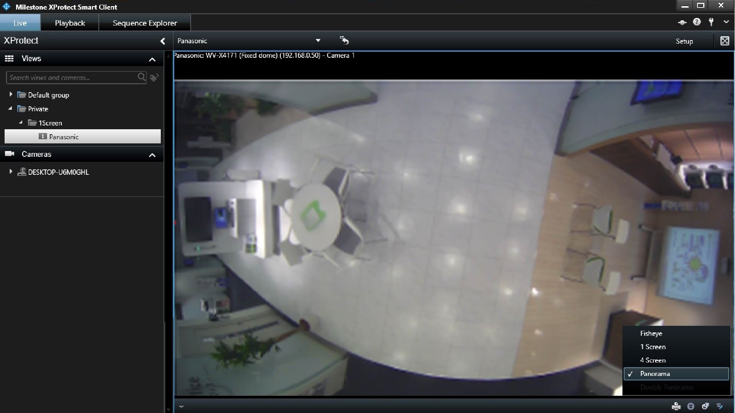Click the Milestone XProtect app logo icon
This screenshot has width=735, height=413.
point(7,7)
